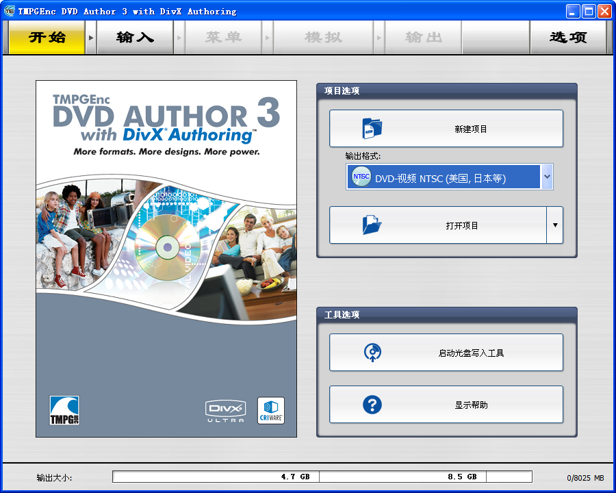This screenshot has height=493, width=616.
Task: Minimize the TMPGEnc window
Action: click(573, 12)
